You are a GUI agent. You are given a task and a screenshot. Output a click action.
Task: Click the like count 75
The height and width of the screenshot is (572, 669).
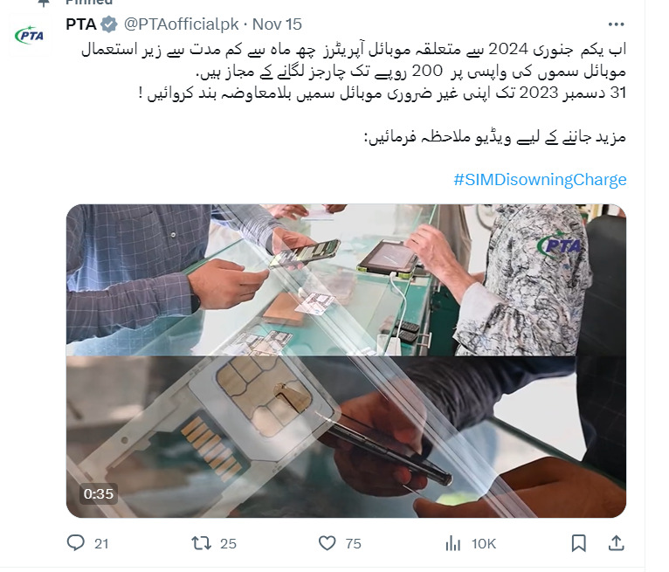click(353, 543)
